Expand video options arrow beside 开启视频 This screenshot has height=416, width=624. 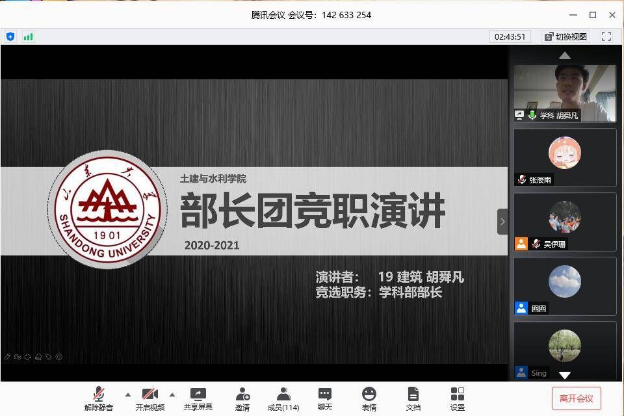coord(172,395)
